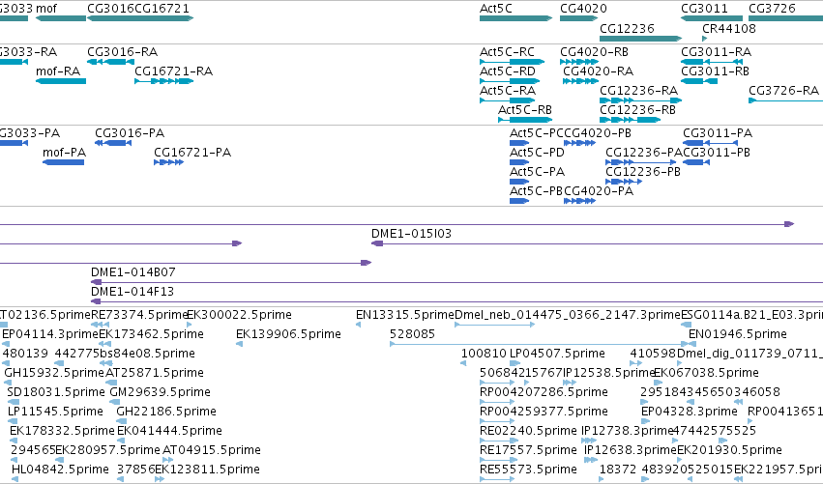Open EST label EK041444.5prime
The width and height of the screenshot is (823, 484).
tap(169, 431)
